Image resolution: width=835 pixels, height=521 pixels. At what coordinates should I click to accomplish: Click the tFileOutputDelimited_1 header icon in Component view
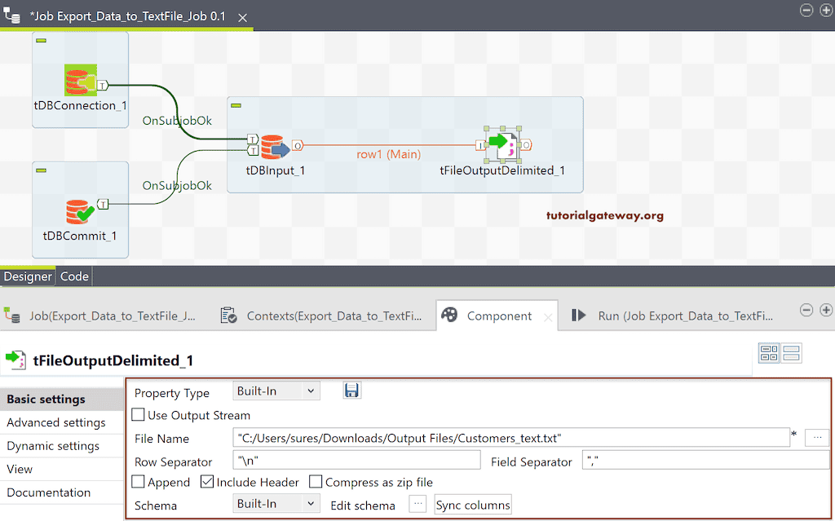point(16,360)
